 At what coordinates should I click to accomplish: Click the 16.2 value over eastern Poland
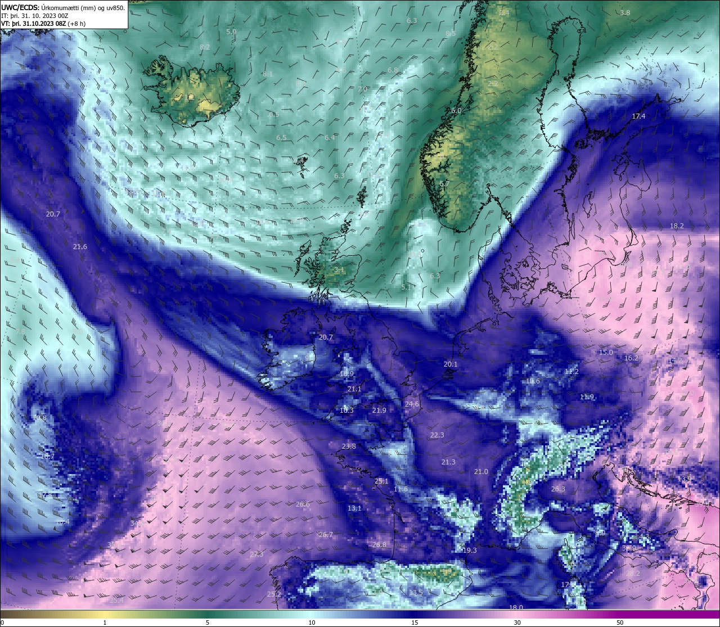coord(631,358)
